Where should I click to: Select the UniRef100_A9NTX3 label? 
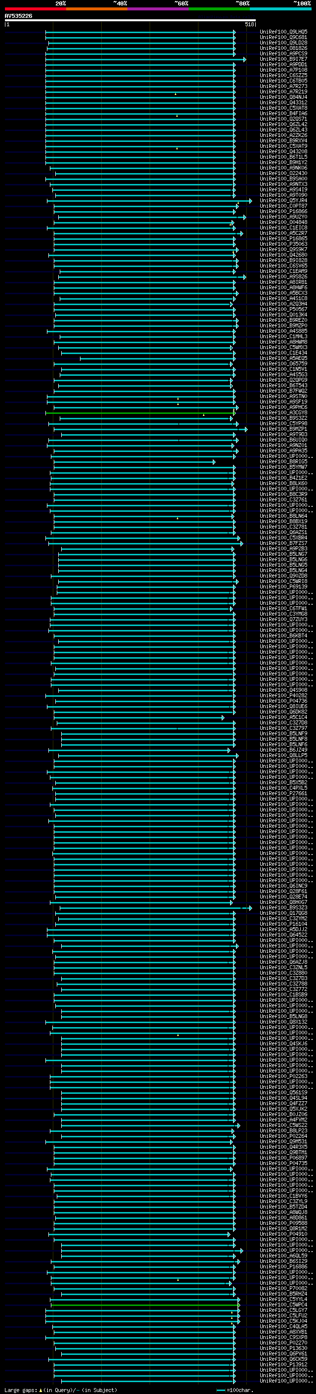tap(283, 184)
